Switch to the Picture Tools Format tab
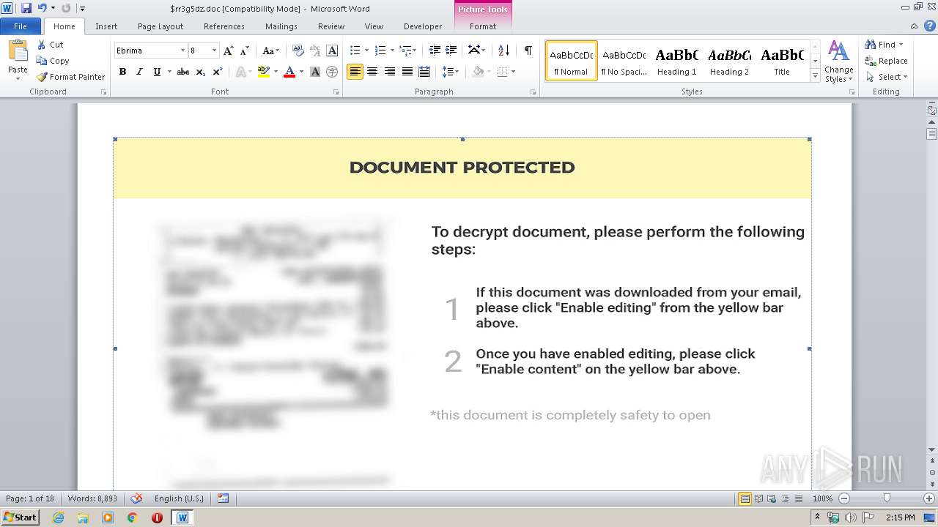The height and width of the screenshot is (527, 938). pos(483,26)
